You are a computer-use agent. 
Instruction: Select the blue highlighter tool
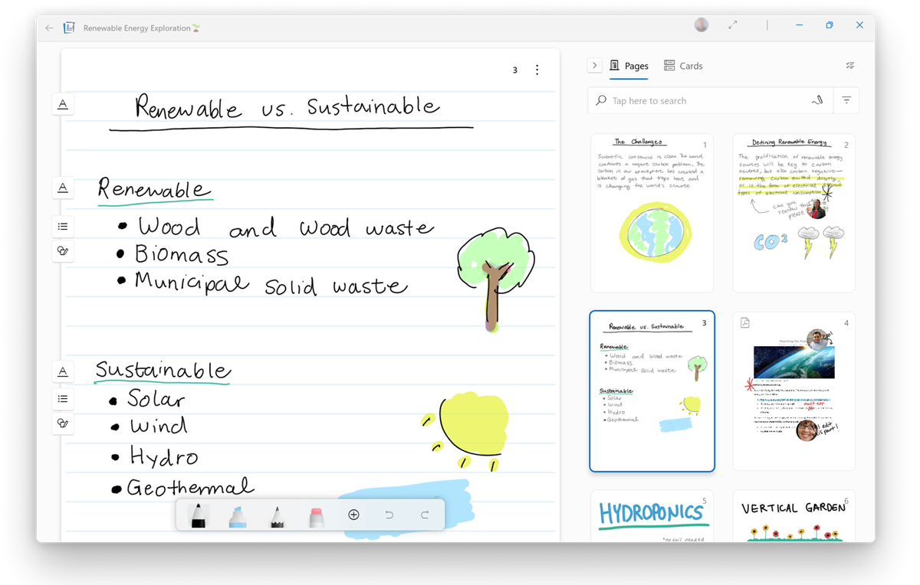[238, 515]
